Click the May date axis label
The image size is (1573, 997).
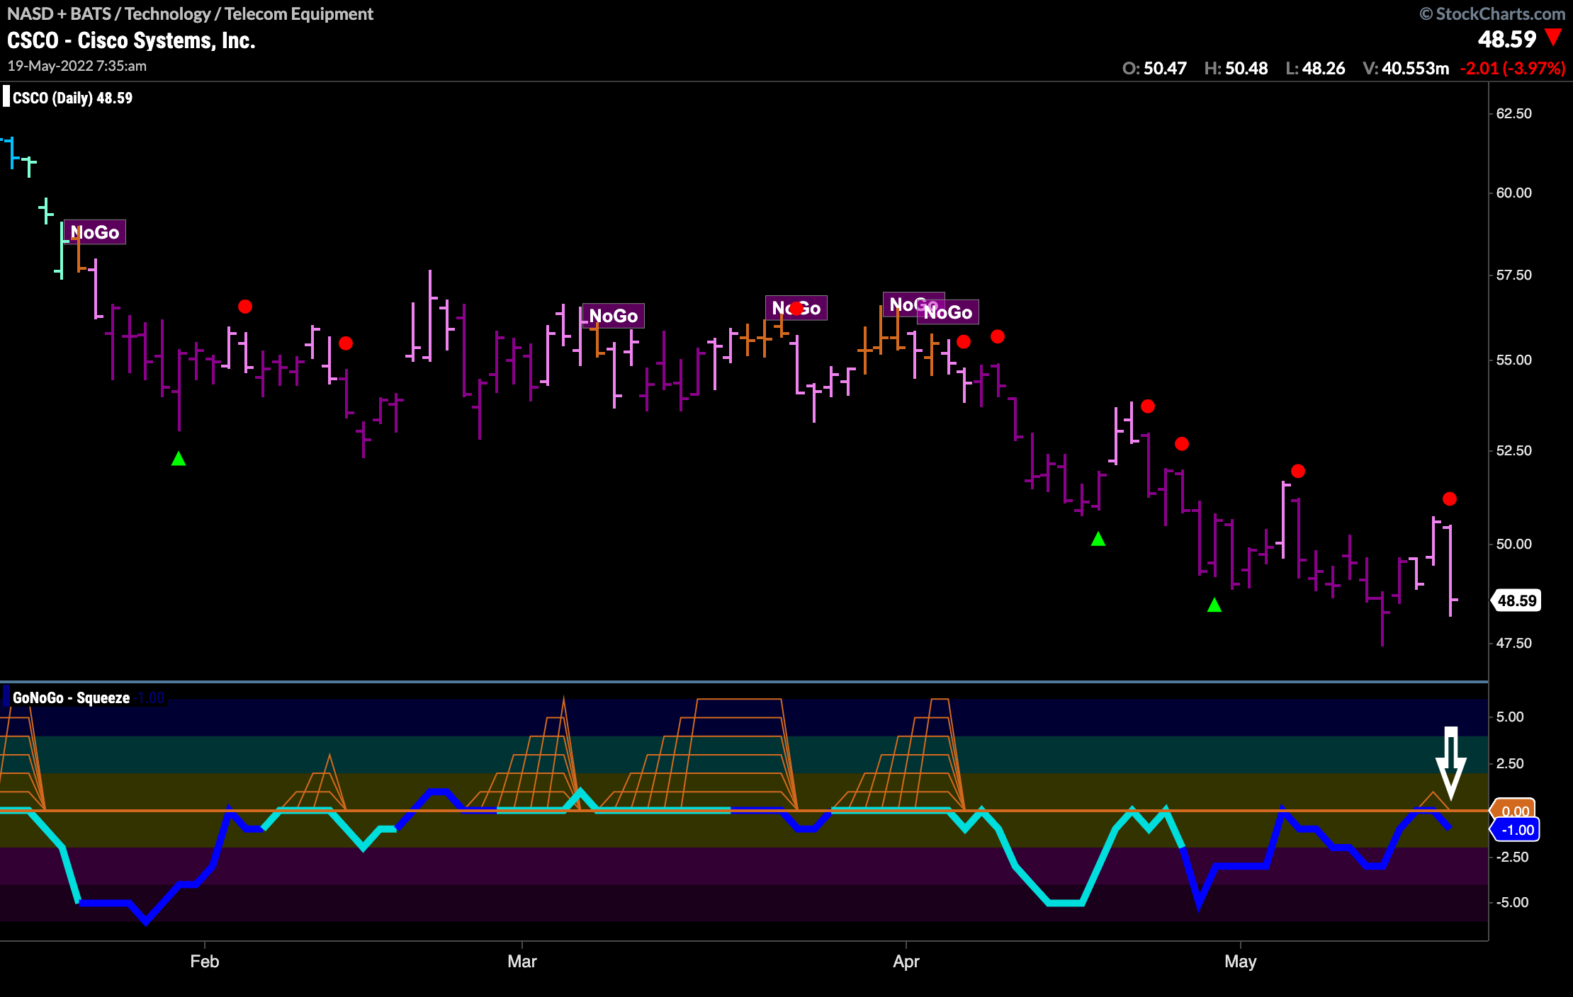point(1241,962)
